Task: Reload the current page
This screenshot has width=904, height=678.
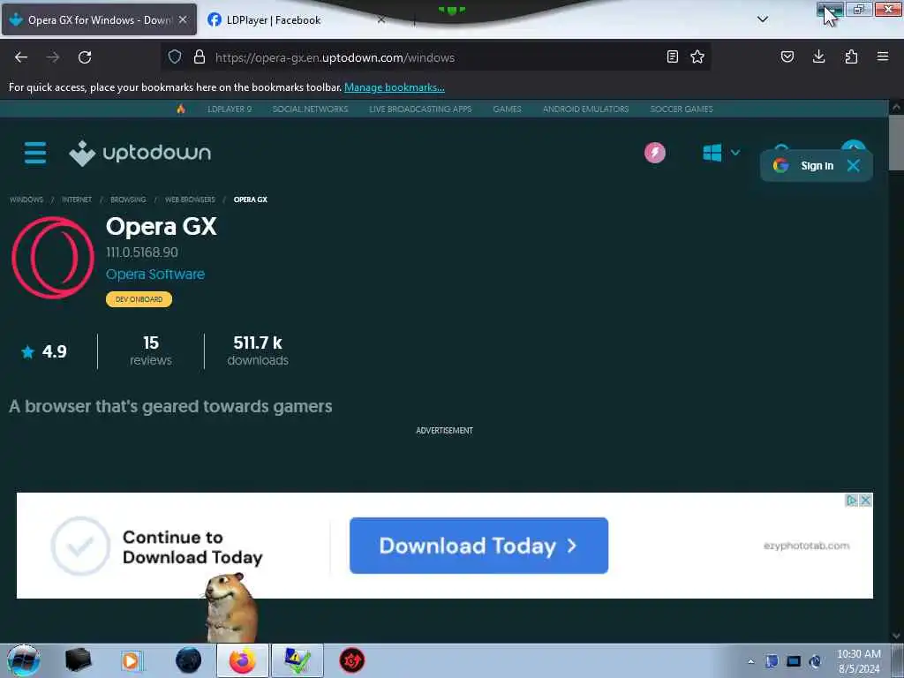Action: (85, 57)
